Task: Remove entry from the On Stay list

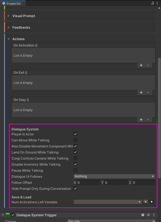Action: click(148, 120)
